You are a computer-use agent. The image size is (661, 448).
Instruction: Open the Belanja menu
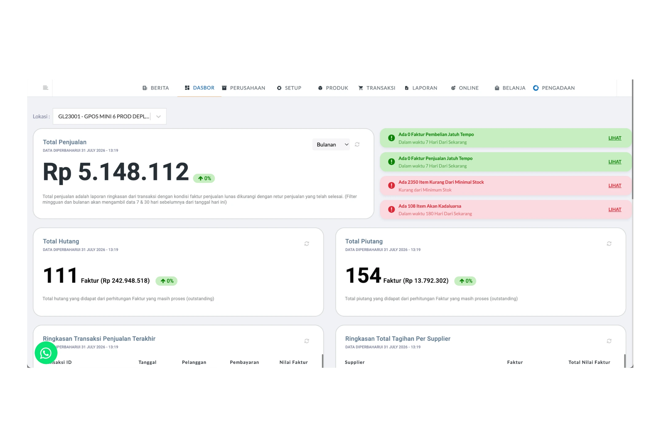coord(510,88)
